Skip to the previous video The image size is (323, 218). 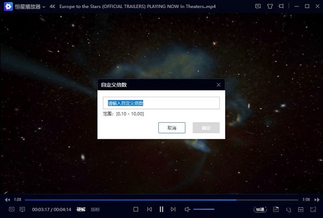[149, 209]
